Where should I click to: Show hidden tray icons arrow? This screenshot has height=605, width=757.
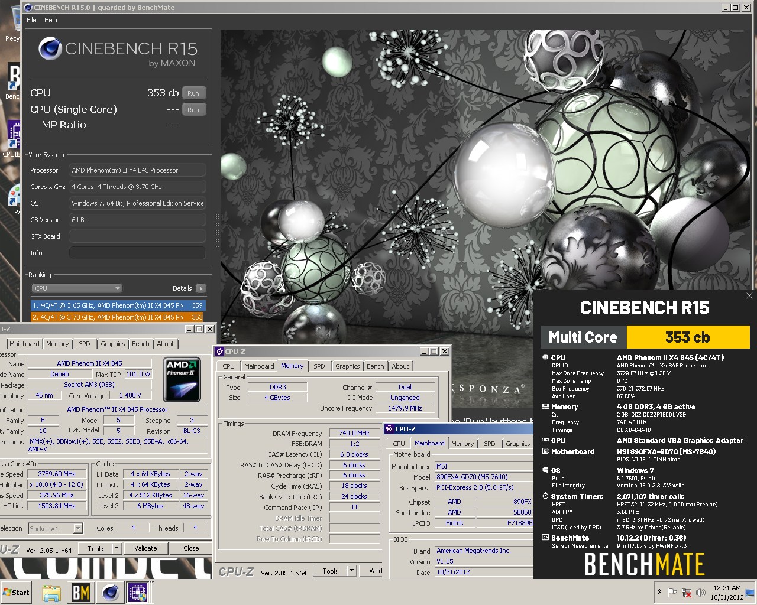[659, 592]
